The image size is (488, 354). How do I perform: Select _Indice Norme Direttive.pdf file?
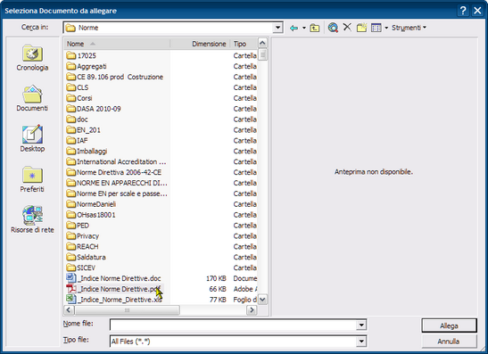tap(114, 289)
